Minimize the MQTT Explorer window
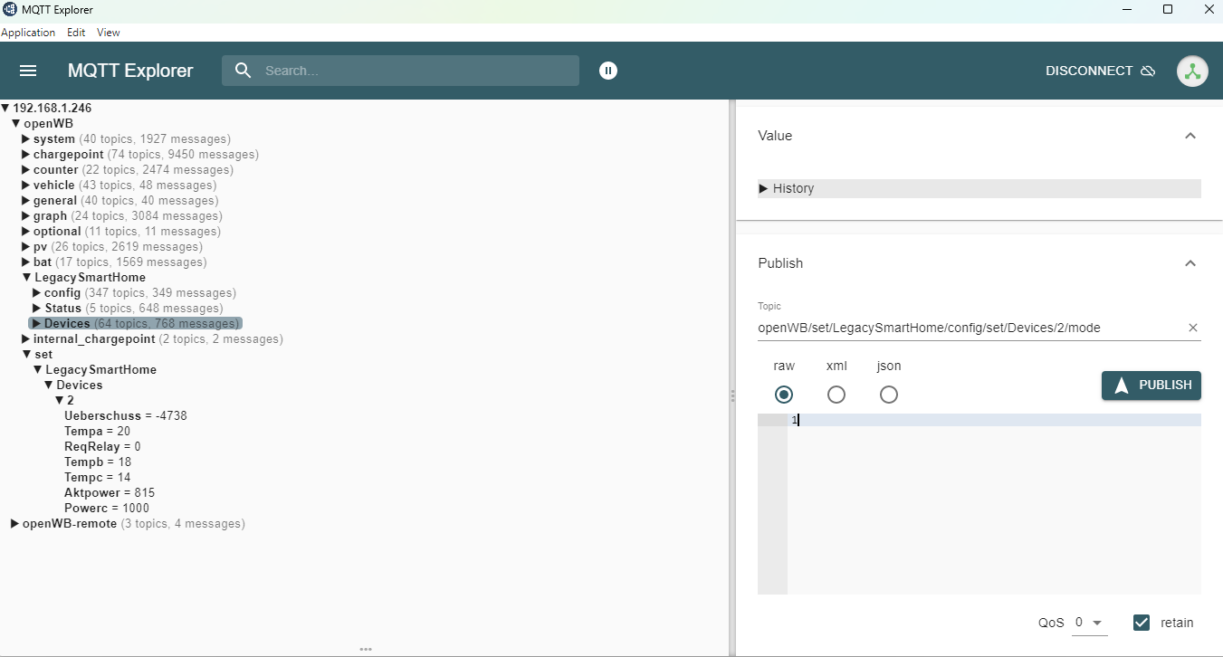 point(1126,10)
